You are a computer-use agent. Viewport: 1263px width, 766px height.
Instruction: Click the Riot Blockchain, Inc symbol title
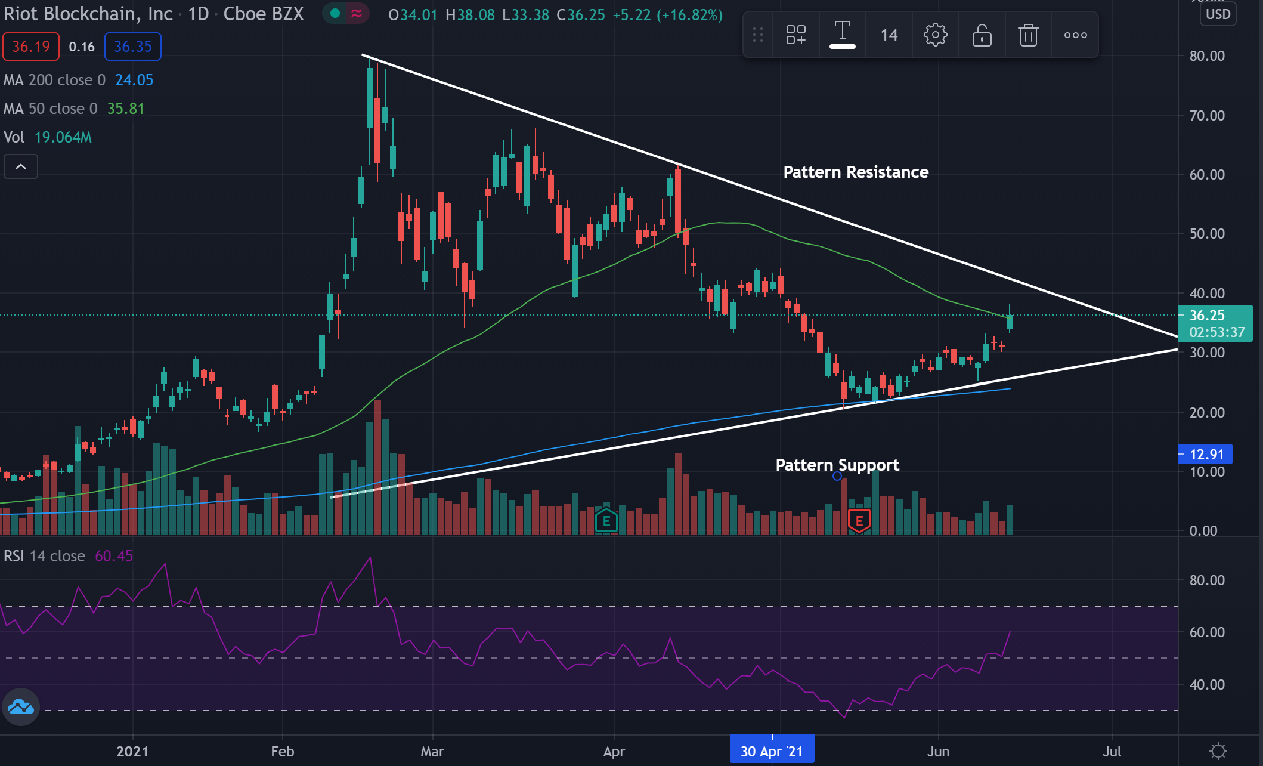88,14
